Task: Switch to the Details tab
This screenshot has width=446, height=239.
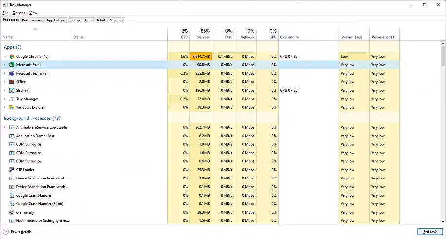Action: [101, 20]
